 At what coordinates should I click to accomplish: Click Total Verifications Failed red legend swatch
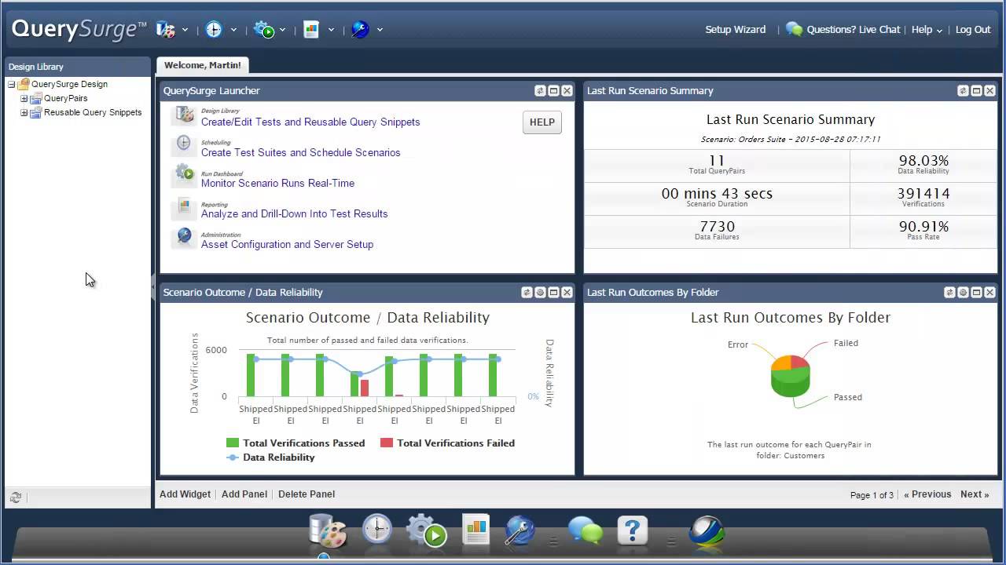click(386, 443)
